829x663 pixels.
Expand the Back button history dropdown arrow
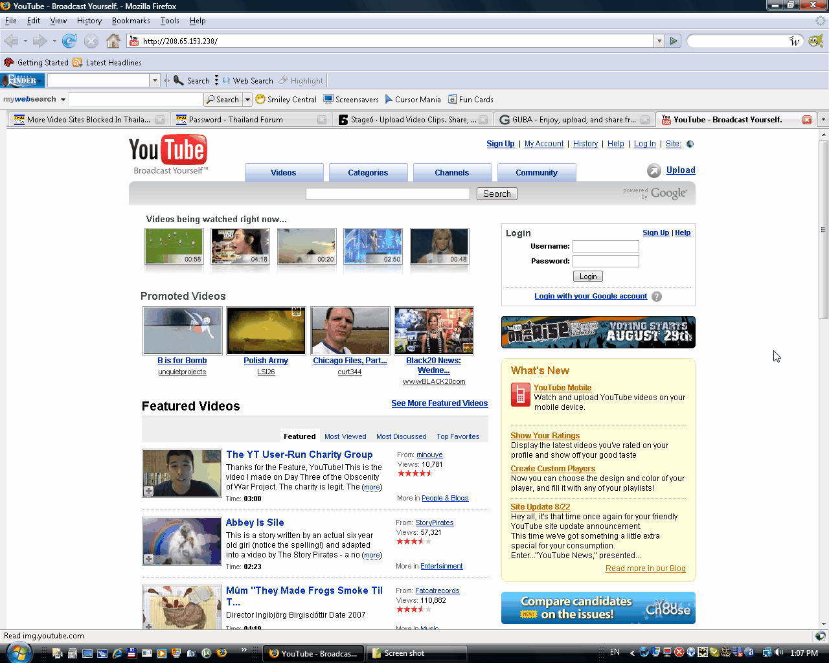click(x=25, y=41)
